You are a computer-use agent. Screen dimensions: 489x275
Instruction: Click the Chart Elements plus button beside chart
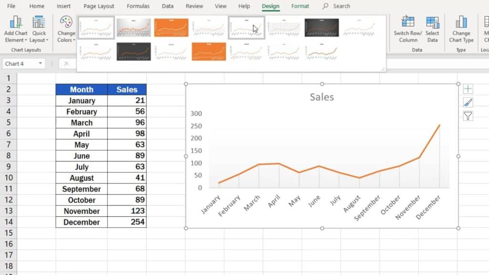pyautogui.click(x=468, y=89)
